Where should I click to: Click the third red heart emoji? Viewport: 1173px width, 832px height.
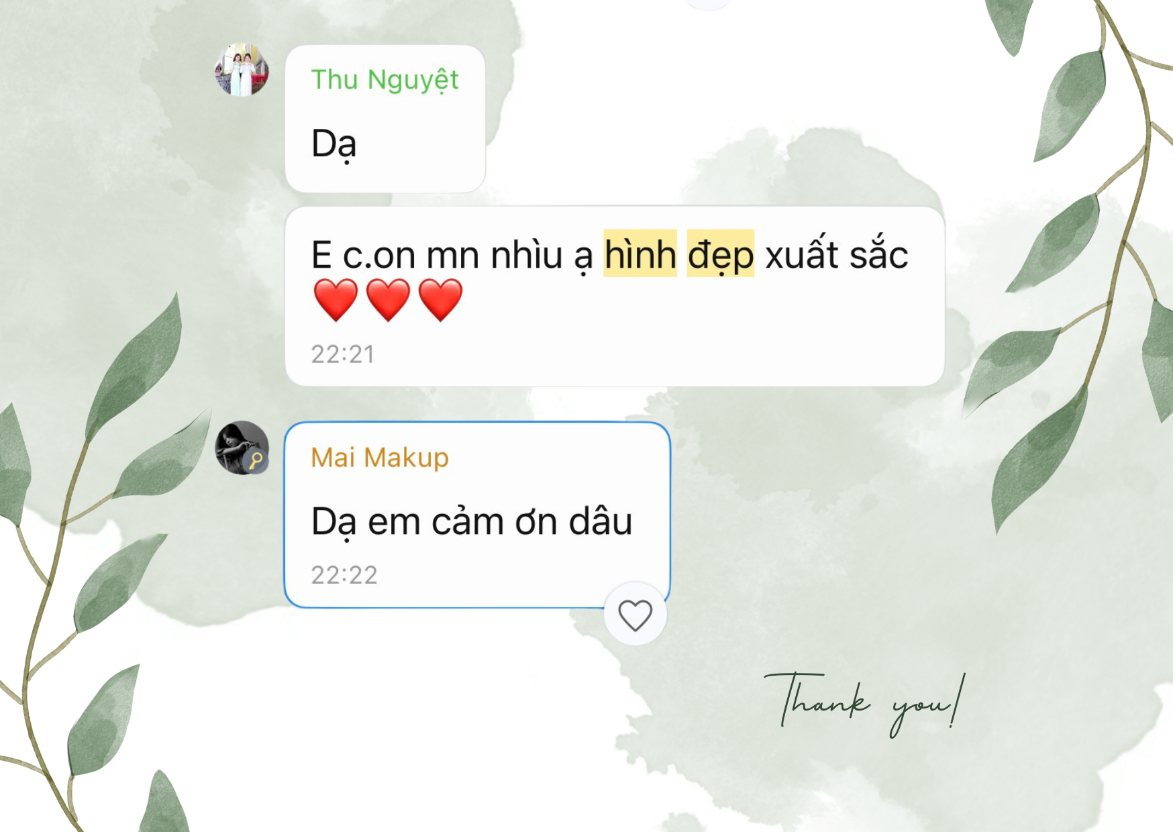[440, 300]
